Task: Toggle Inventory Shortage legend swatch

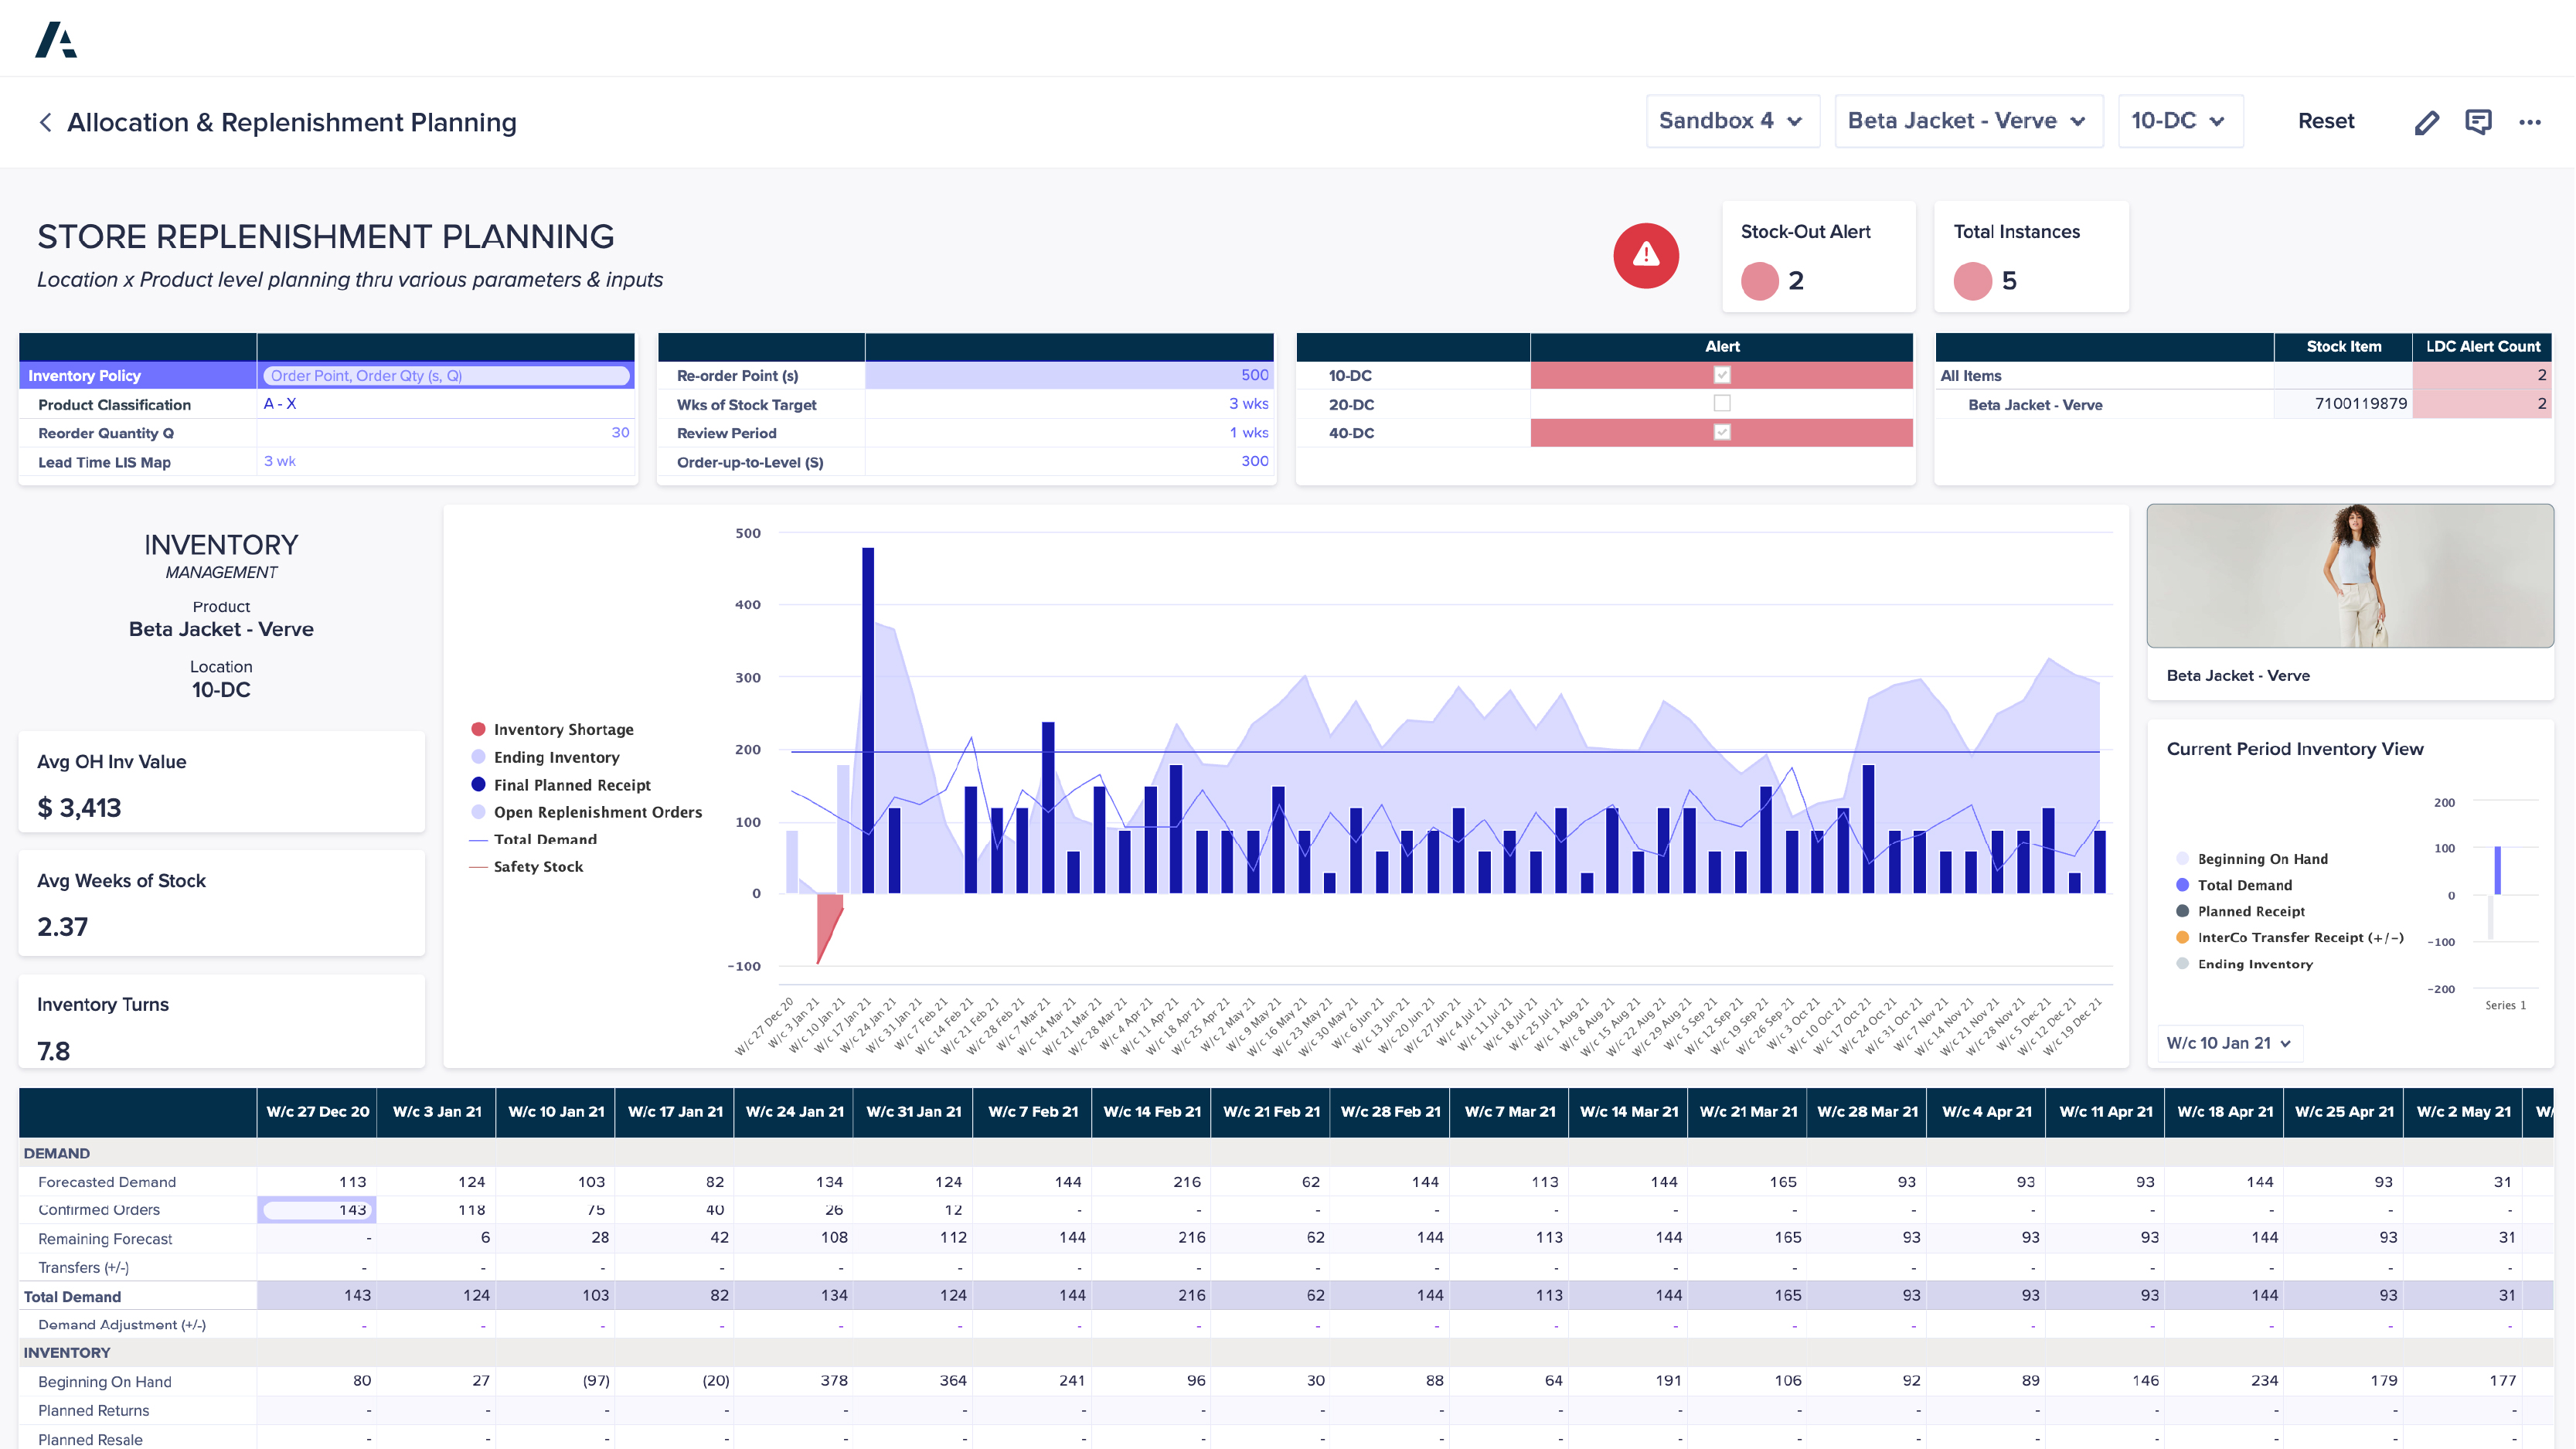Action: pos(478,729)
